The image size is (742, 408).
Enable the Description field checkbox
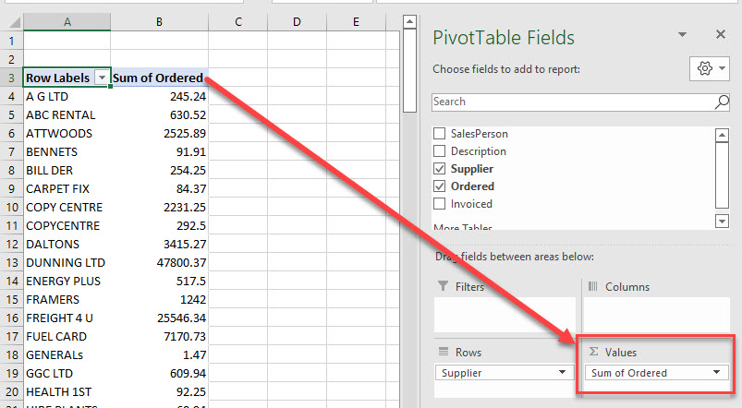pos(440,151)
